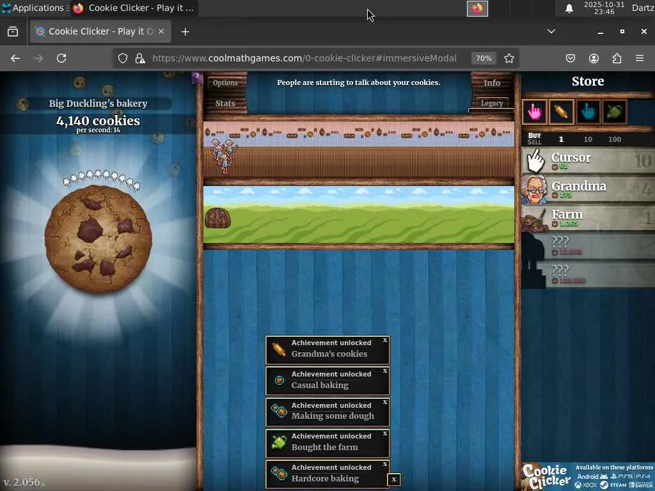This screenshot has height=491, width=655.
Task: Close the Cookie Clicker browser tab
Action: (161, 31)
